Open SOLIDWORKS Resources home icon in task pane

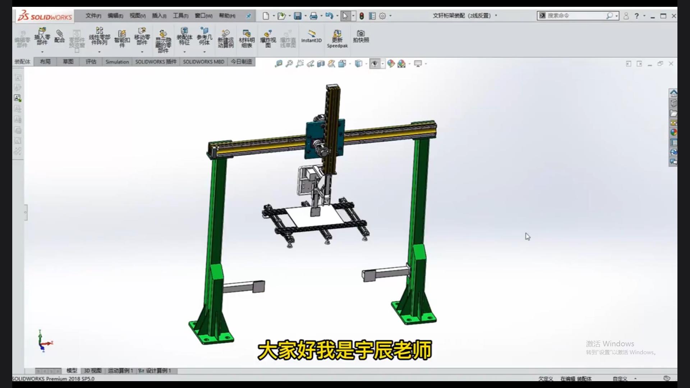[673, 93]
